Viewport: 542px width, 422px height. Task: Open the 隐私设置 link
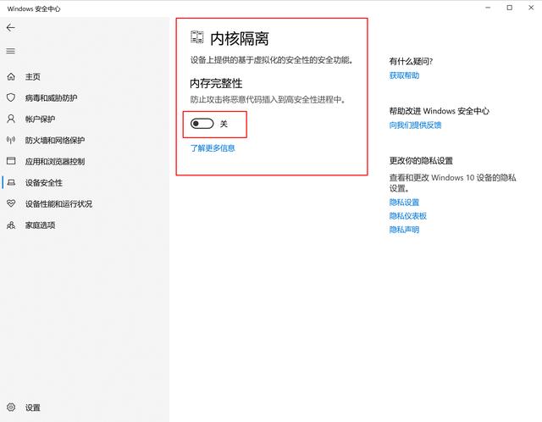404,203
